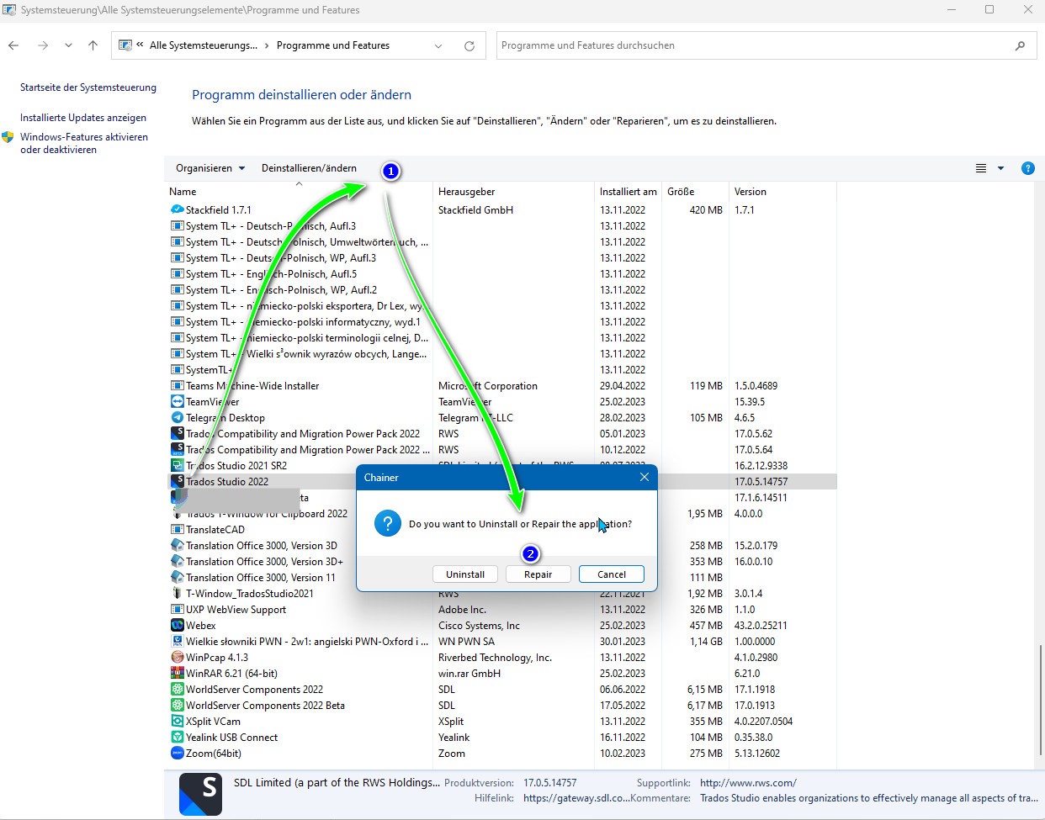Click the TeamViewer program icon

click(x=177, y=402)
